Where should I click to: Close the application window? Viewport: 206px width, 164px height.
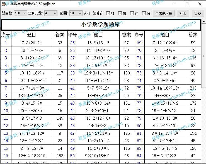(x=200, y=4)
